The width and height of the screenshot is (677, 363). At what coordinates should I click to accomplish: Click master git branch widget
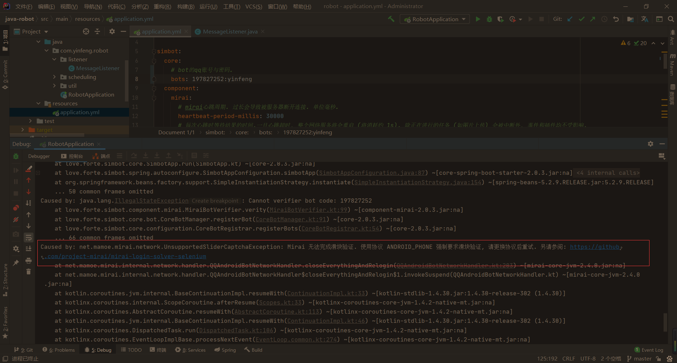(639, 358)
